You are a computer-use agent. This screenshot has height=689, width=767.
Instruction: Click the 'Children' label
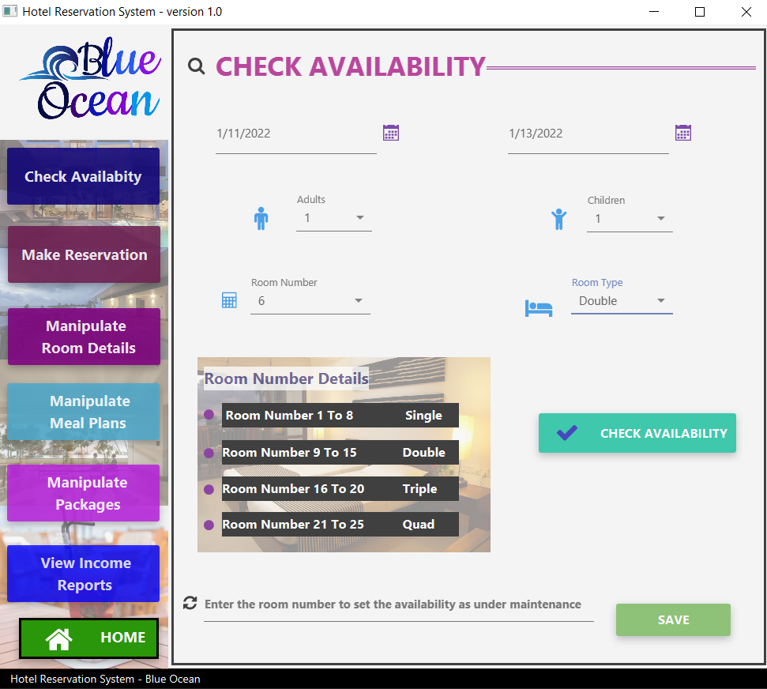click(606, 200)
